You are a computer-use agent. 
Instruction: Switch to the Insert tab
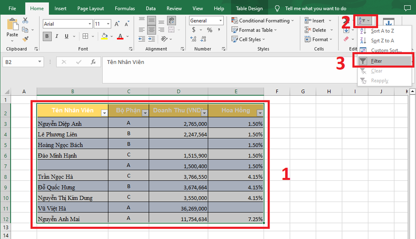tap(60, 8)
